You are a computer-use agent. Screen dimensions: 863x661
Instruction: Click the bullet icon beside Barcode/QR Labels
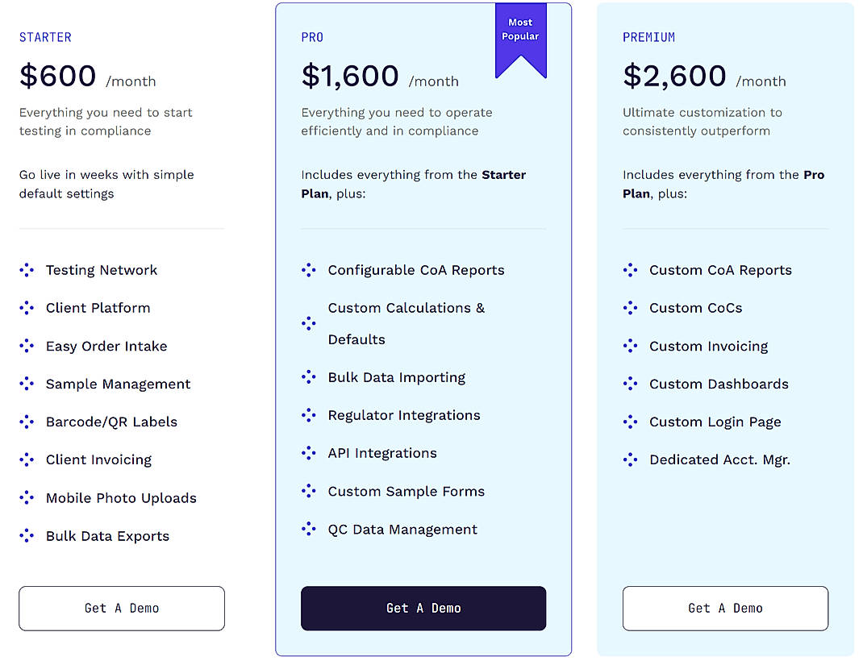[x=26, y=422]
